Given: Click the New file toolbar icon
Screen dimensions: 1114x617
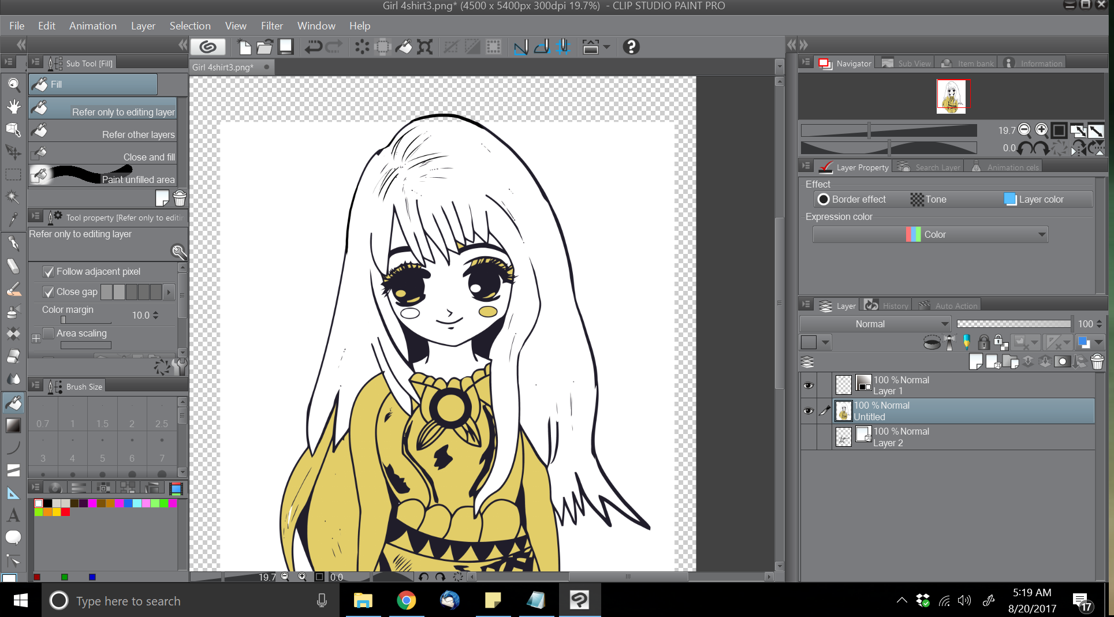Looking at the screenshot, I should tap(244, 47).
